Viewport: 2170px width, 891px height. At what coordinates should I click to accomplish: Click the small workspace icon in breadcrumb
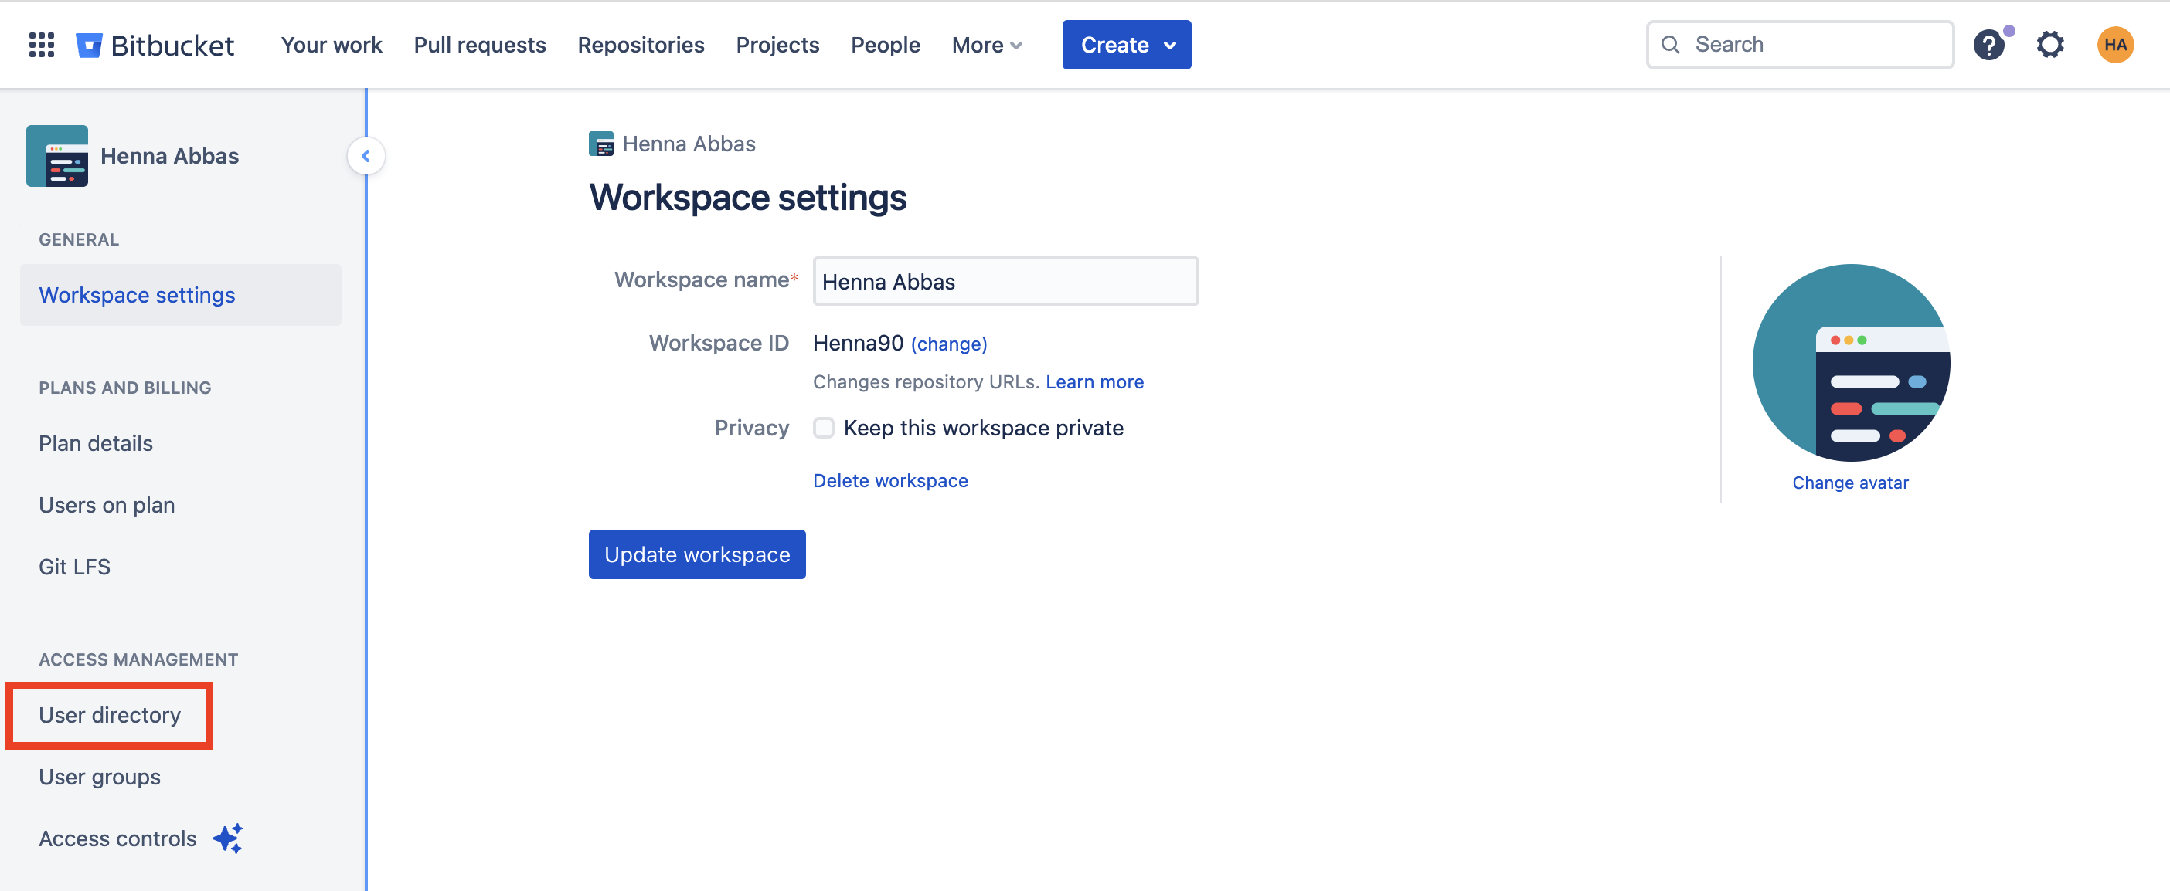coord(600,144)
